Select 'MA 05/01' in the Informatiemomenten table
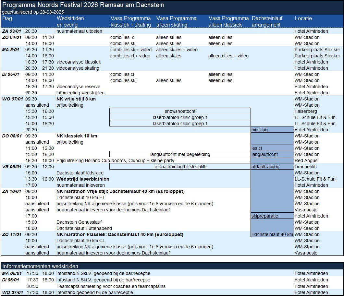This screenshot has height=296, width=344. click(12, 273)
